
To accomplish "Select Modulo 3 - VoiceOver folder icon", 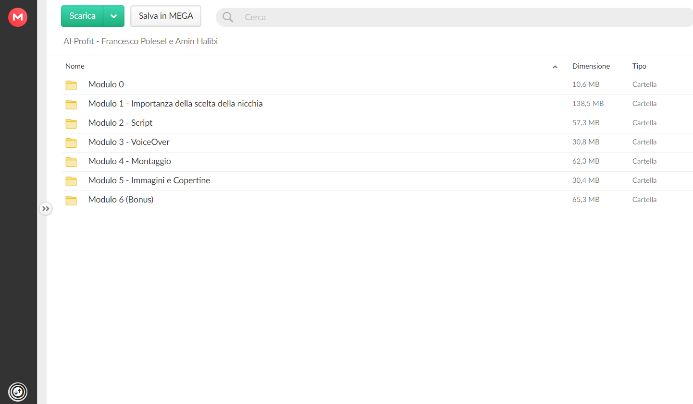I will [71, 143].
